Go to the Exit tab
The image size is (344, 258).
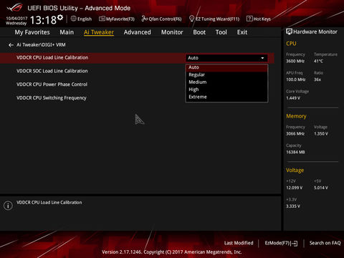[242, 32]
